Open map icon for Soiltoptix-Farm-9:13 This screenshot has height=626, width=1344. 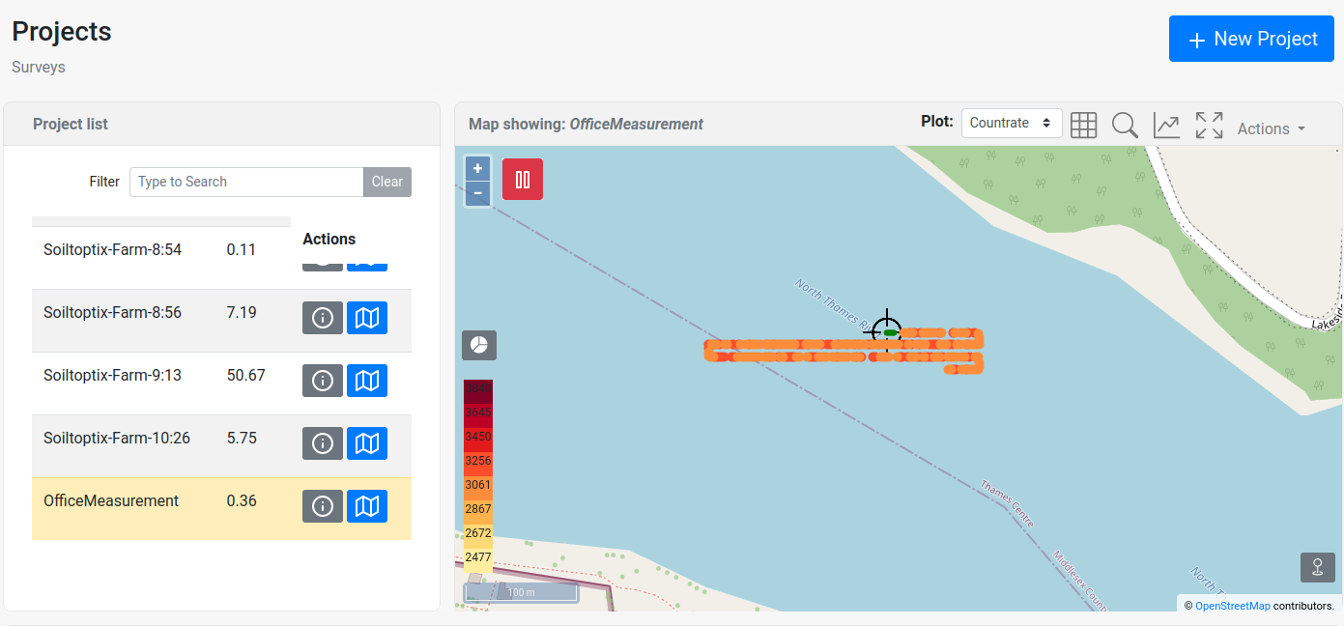coord(367,381)
